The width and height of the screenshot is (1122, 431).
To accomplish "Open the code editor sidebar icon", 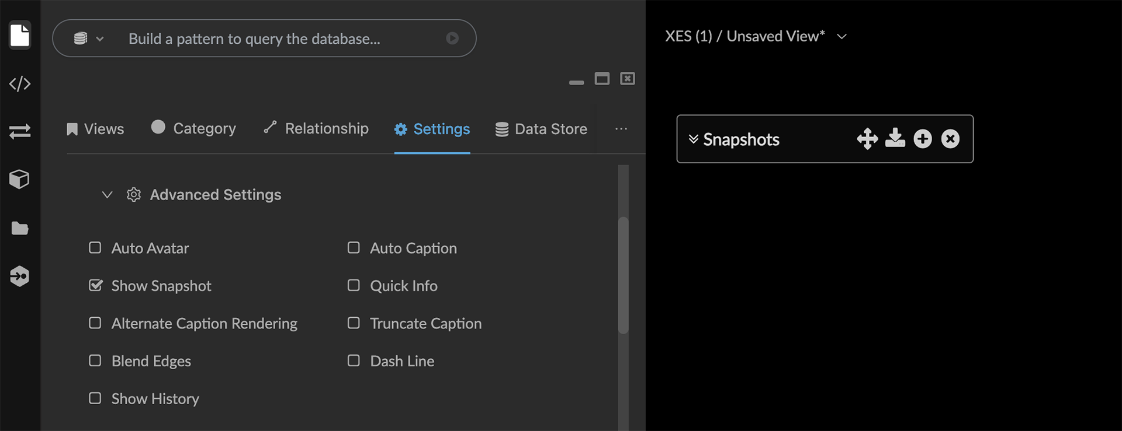I will 20,84.
